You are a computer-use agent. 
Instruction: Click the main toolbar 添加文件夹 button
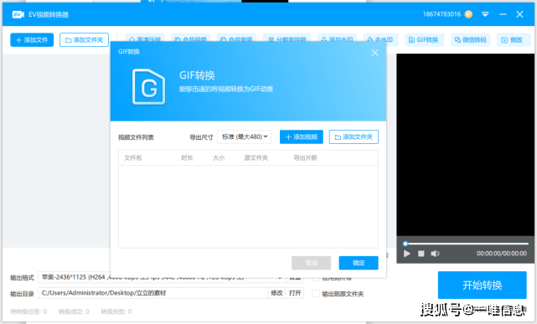(85, 39)
